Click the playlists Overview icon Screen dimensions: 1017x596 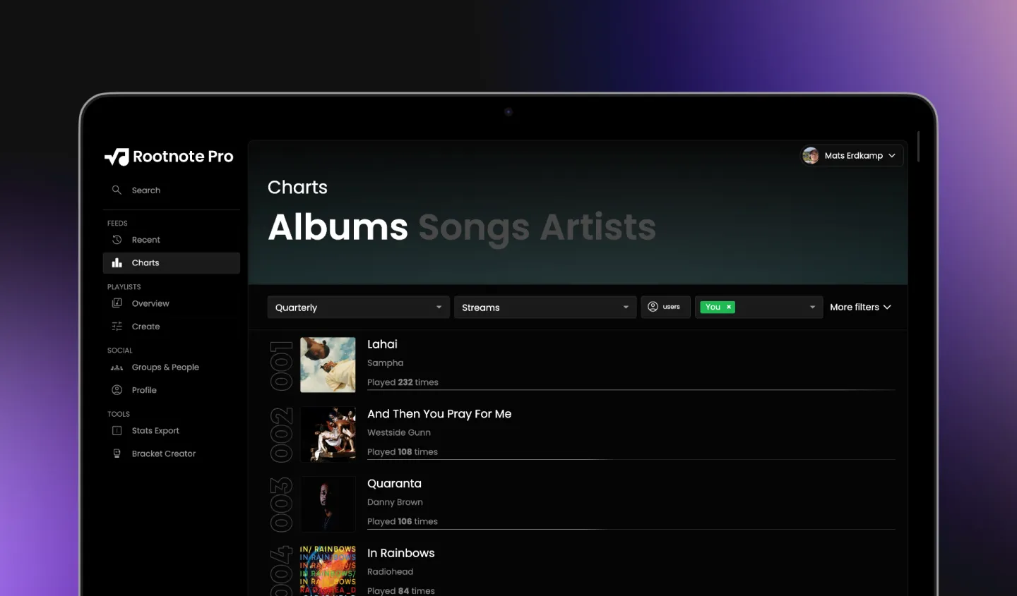[117, 303]
